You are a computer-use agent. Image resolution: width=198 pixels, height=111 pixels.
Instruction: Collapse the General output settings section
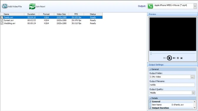(x=150, y=69)
